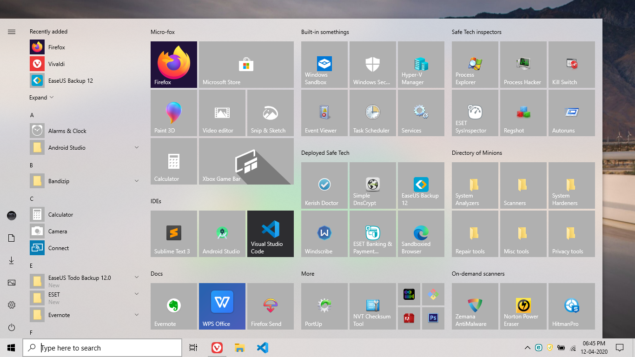Launch the Sandboxied Browser tile
The width and height of the screenshot is (635, 357).
click(421, 234)
